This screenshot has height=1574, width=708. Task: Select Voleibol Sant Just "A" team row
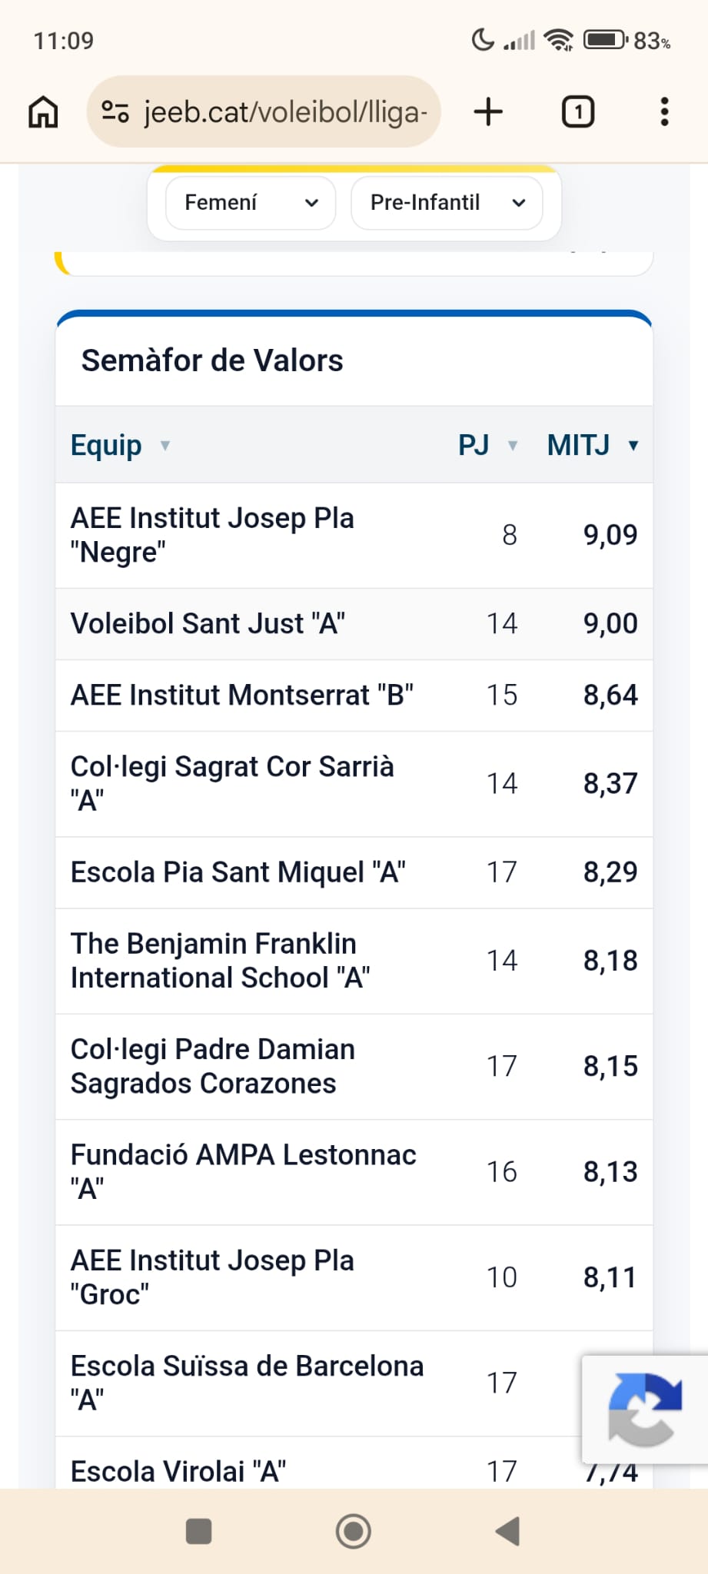pyautogui.click(x=354, y=624)
